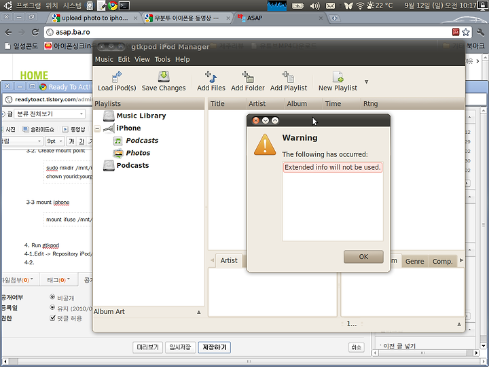Image resolution: width=489 pixels, height=367 pixels.
Task: Click the asap.ba.ro address bar
Action: coord(248,32)
